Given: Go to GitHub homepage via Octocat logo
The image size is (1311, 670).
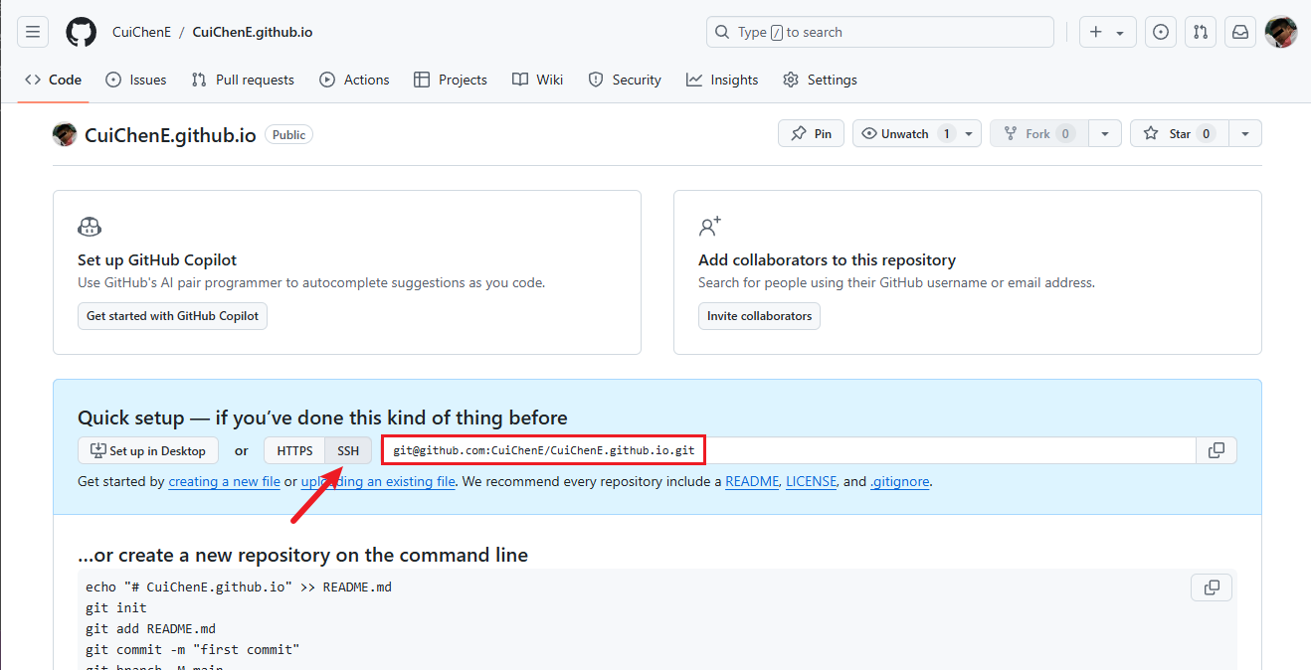Looking at the screenshot, I should [x=82, y=32].
